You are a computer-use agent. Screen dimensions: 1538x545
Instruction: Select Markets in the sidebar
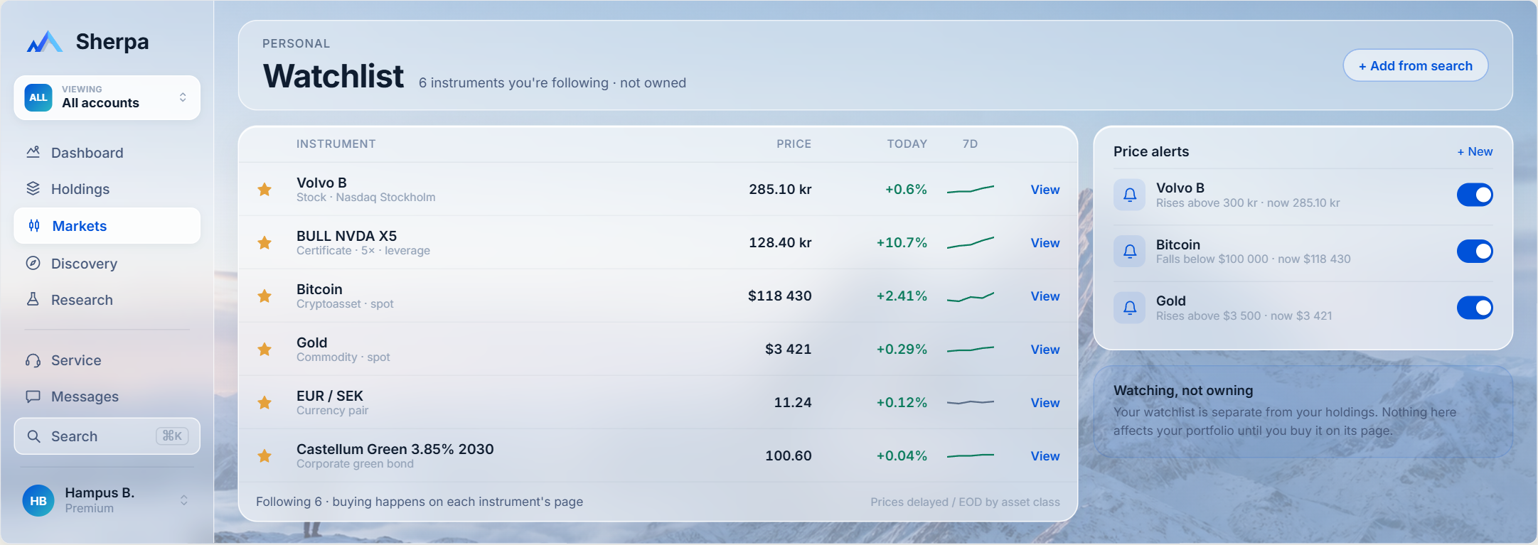(x=107, y=226)
